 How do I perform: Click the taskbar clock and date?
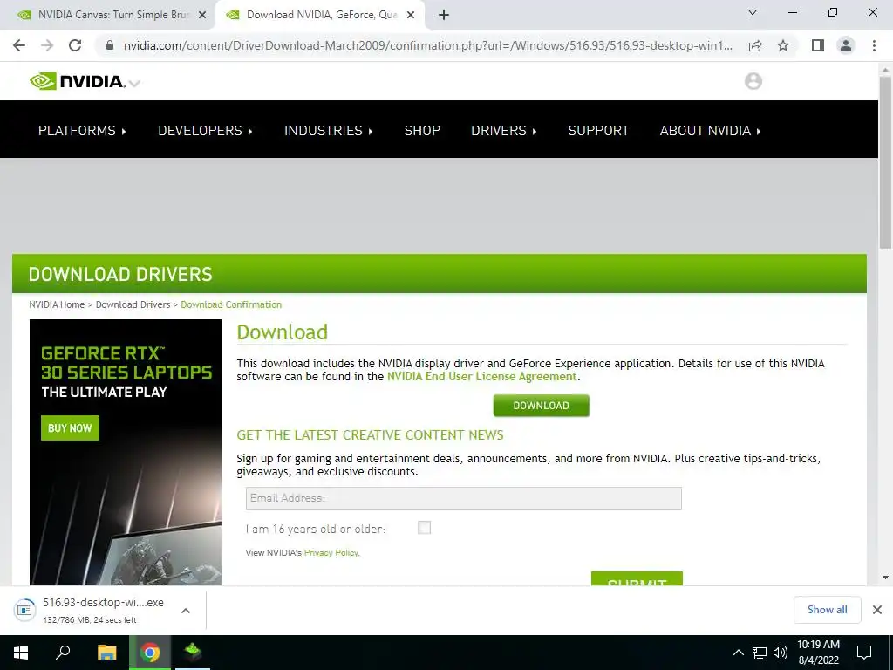[818, 653]
